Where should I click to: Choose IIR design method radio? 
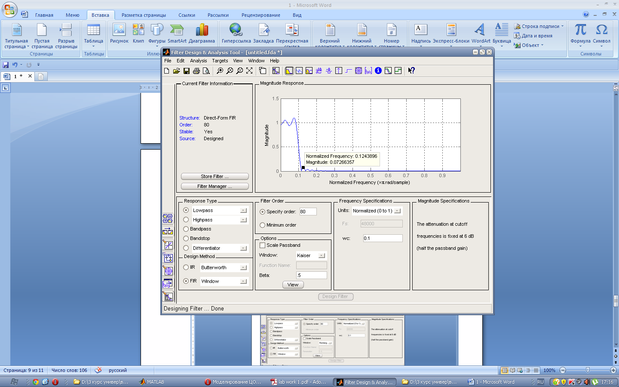pos(186,267)
